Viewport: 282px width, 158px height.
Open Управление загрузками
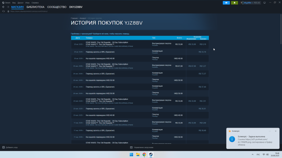pyautogui.click(x=142, y=147)
